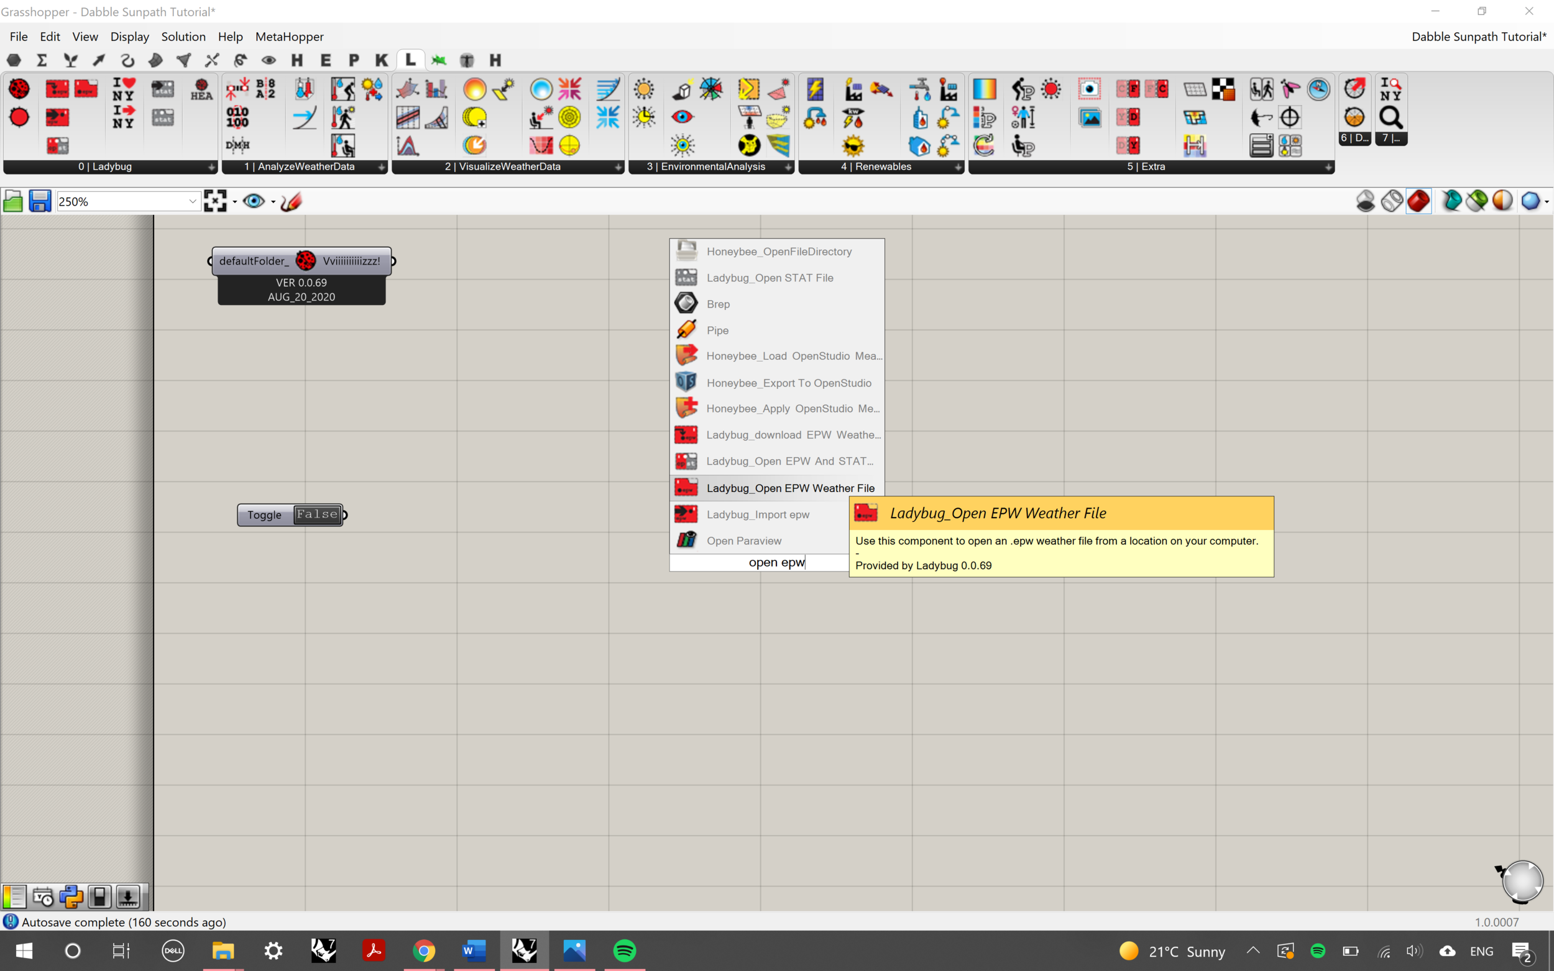Viewport: 1554px width, 971px height.
Task: Switch to the L ribbon tab
Action: (410, 60)
